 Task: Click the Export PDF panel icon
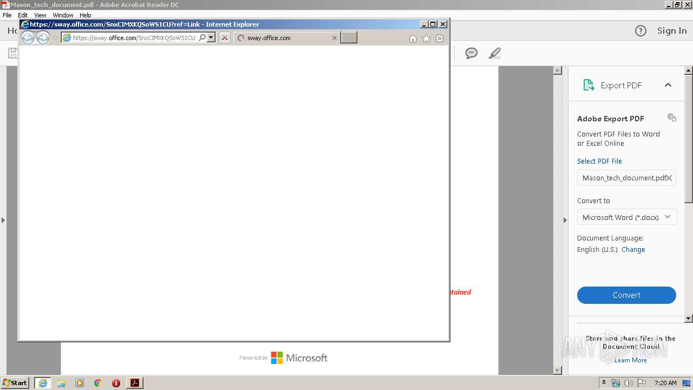[589, 85]
